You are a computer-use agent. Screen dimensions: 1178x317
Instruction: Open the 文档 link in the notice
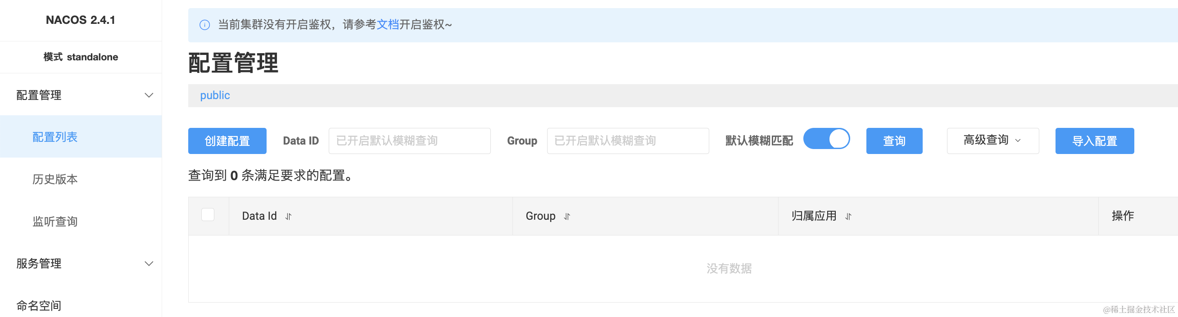point(388,25)
